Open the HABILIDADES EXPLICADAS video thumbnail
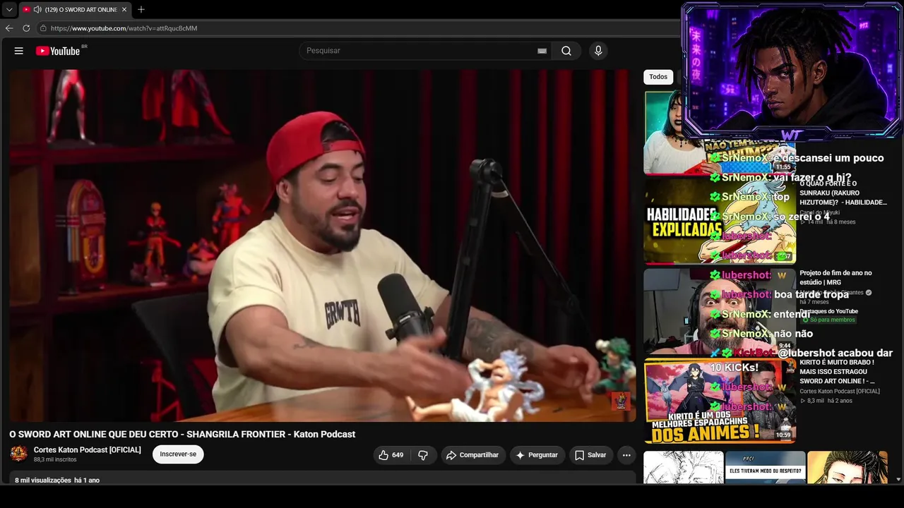 pos(720,222)
